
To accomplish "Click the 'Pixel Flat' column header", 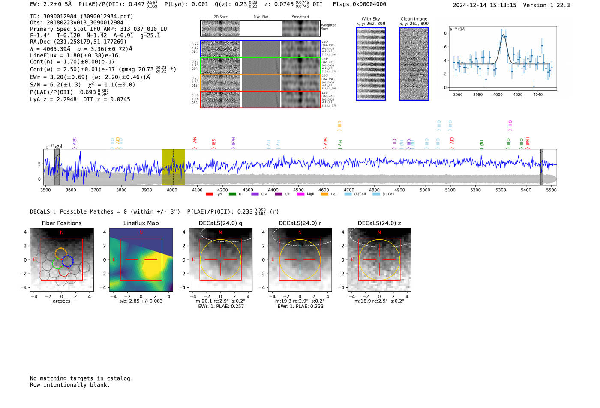I will [x=261, y=17].
